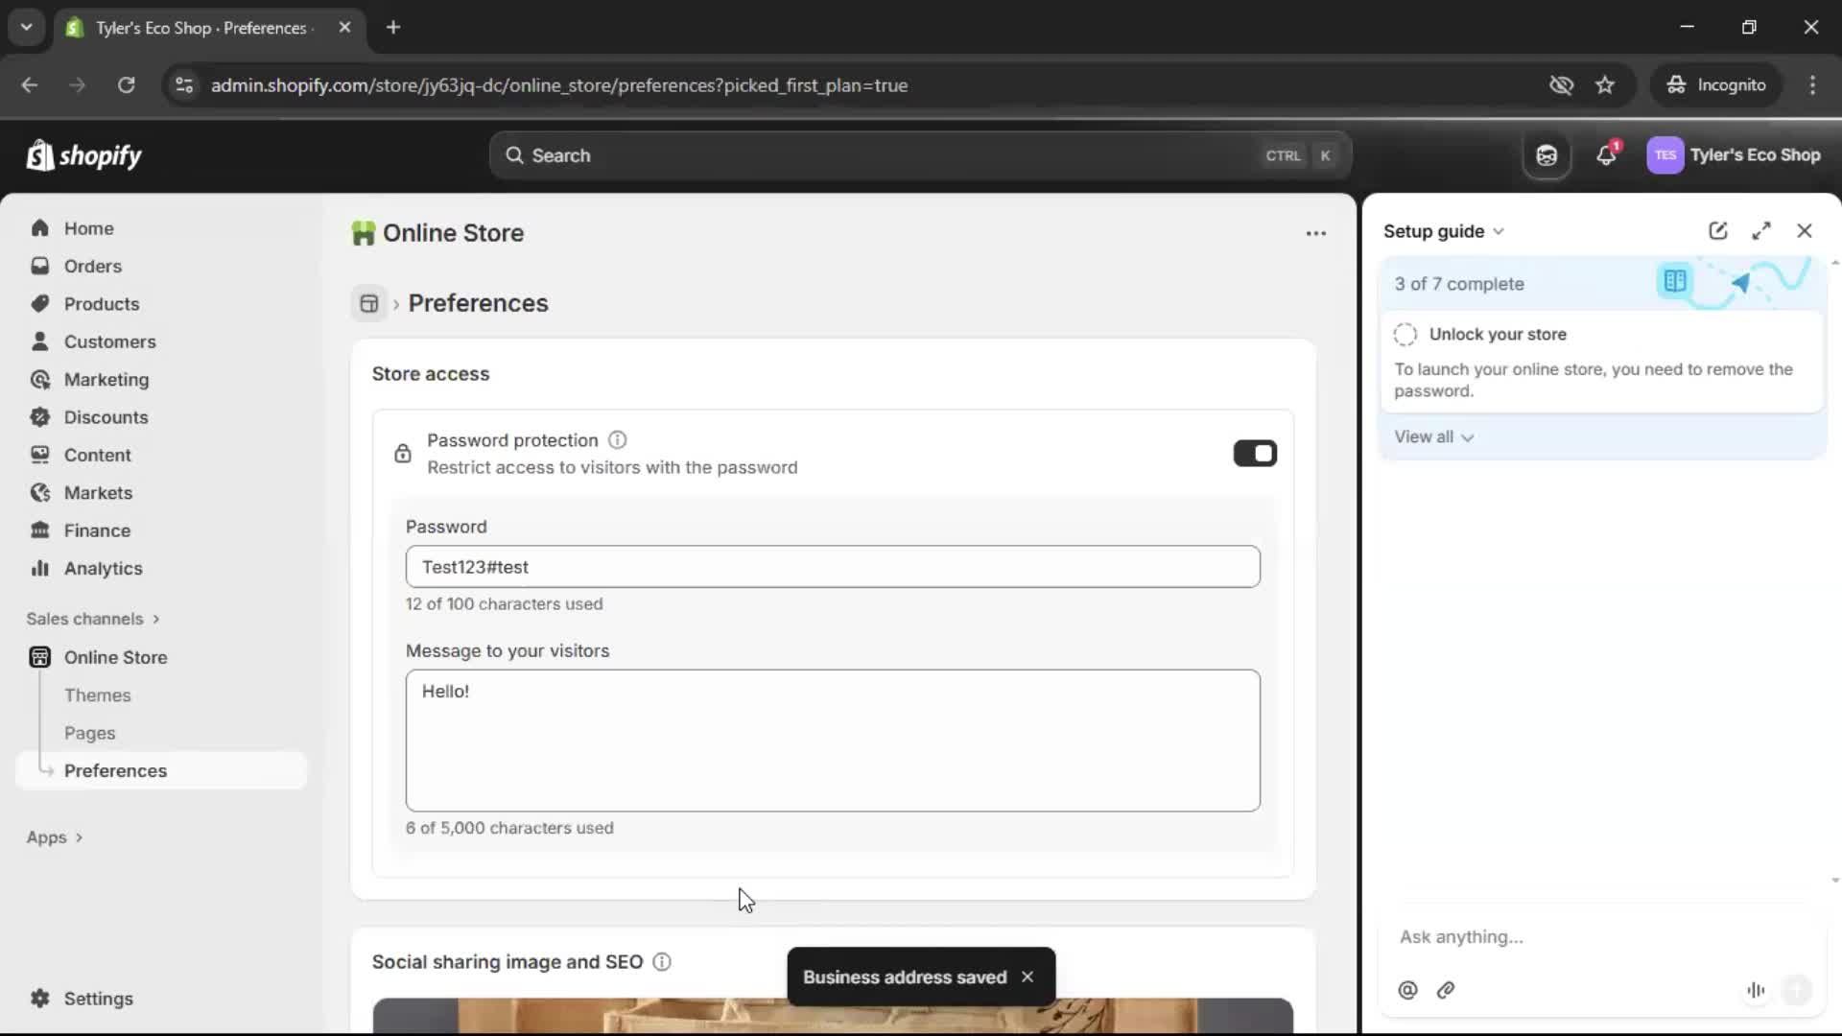Open the View all dropdown
The width and height of the screenshot is (1842, 1036).
click(1433, 436)
